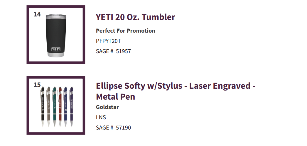Select the green pen in the image
Viewport: 307px width, 146px height.
click(x=54, y=106)
